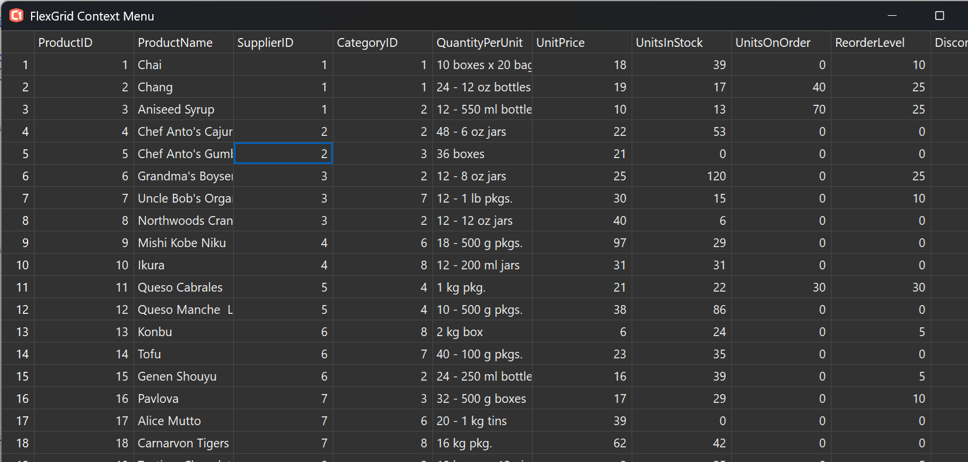
Task: Select the 'Uncle Bob's Orga' cell
Action: click(184, 199)
